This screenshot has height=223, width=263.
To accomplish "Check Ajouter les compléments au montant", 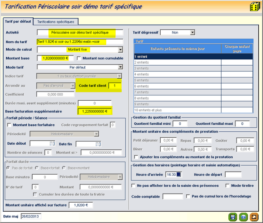I will click(136, 157).
